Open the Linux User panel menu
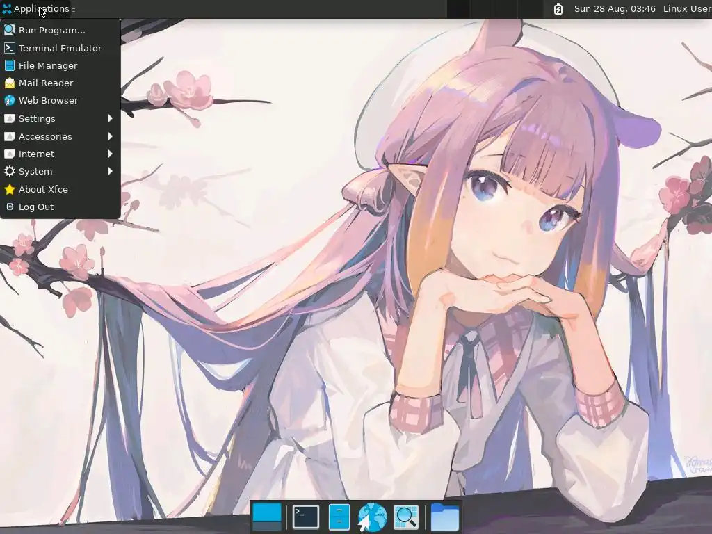Image resolution: width=712 pixels, height=534 pixels. tap(686, 8)
